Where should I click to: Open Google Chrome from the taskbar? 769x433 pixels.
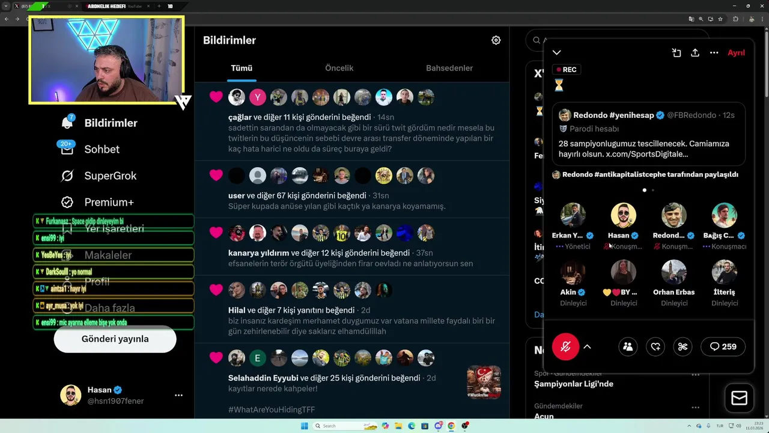click(x=451, y=426)
